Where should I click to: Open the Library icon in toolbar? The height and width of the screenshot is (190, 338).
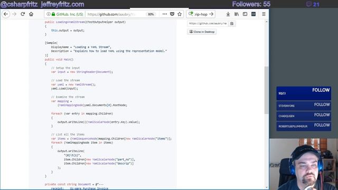click(x=237, y=14)
